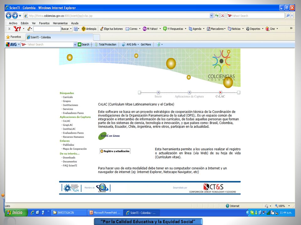Image resolution: width=301 pixels, height=225 pixels.
Task: Click in the Yahoo toolbar search field
Action: tap(47, 29)
